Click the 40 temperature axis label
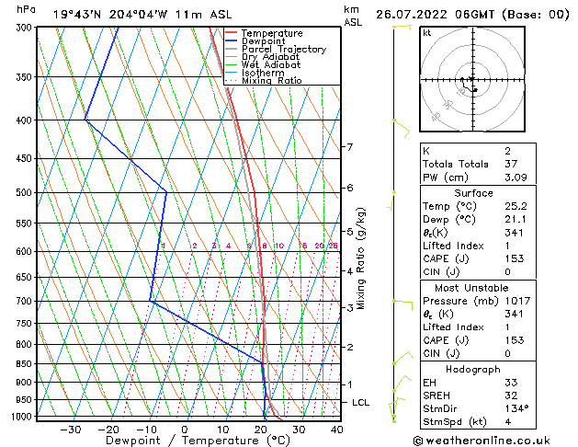Viewport: 578px width, 447px height. coord(336,430)
